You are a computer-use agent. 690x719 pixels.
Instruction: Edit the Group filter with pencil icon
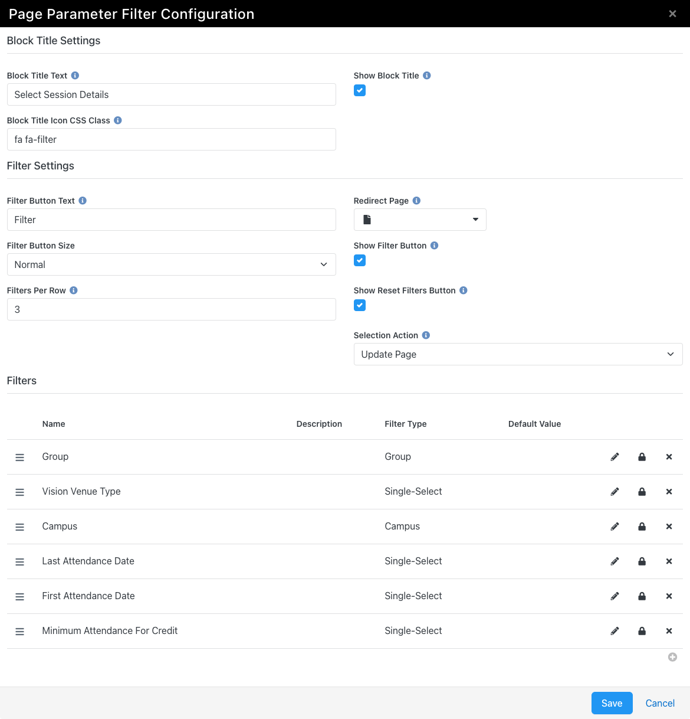click(x=615, y=457)
